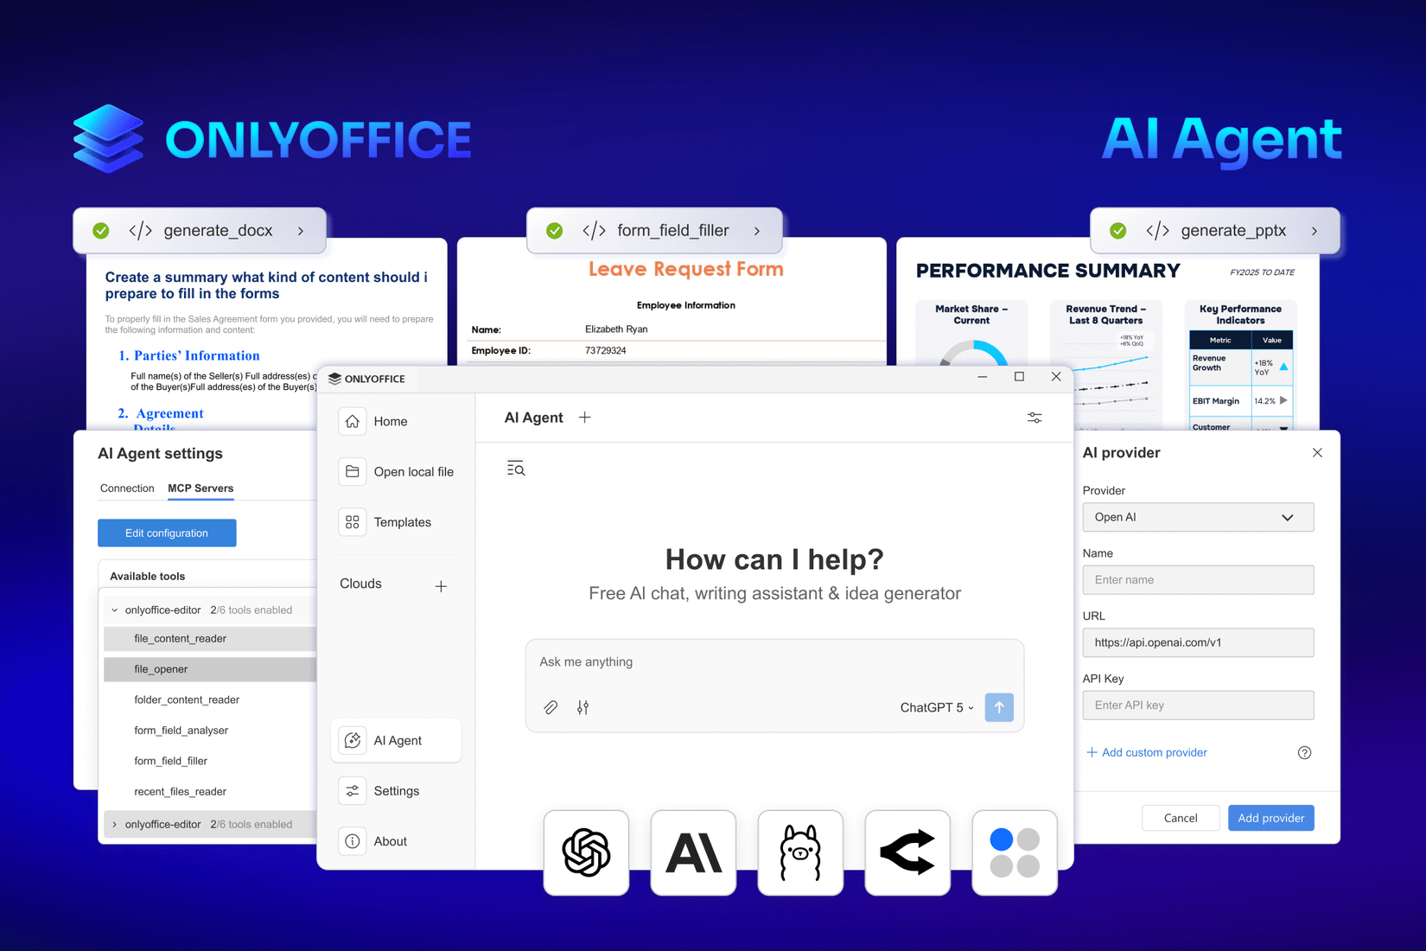Open the ChatGPT 5 model dropdown
1426x951 pixels.
click(936, 707)
